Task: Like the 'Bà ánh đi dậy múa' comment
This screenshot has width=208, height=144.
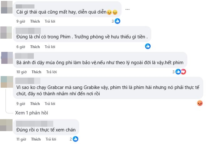Action: click(x=37, y=72)
